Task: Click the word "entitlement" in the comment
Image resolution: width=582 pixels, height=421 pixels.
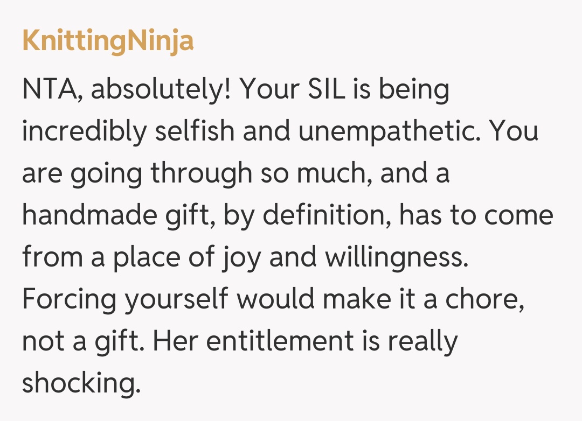Action: pos(278,341)
